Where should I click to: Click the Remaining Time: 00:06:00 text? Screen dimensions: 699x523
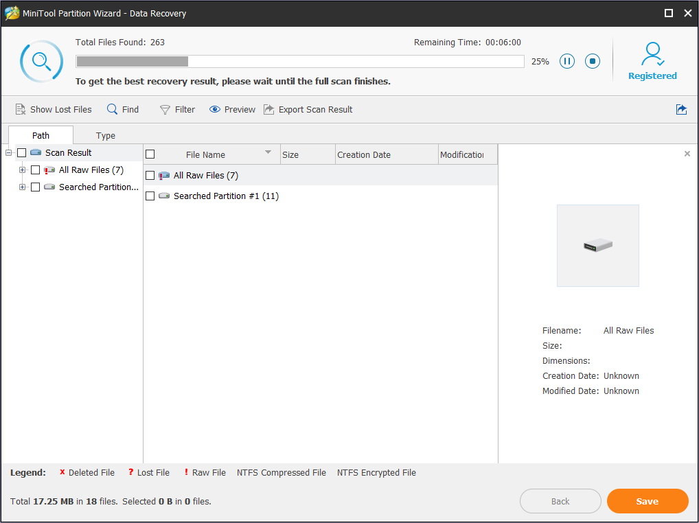tap(467, 43)
